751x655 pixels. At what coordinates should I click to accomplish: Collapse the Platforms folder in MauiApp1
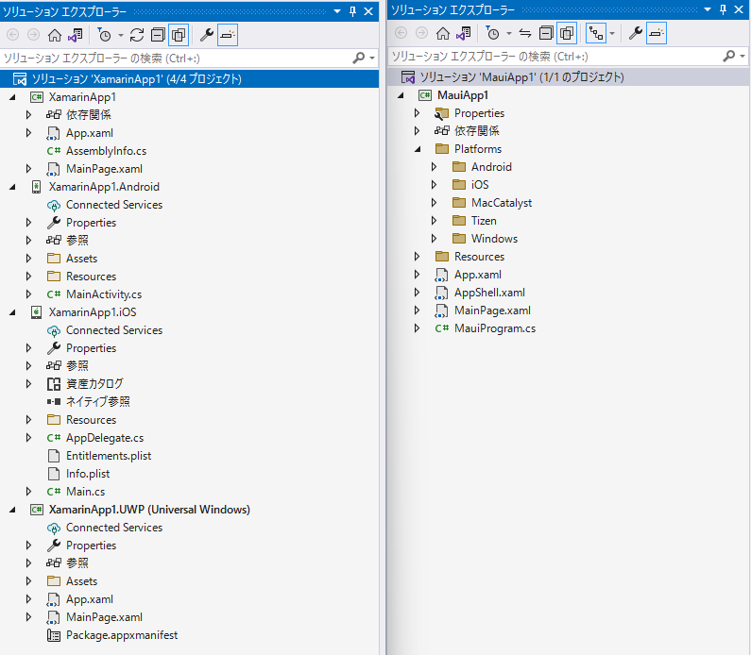pos(418,149)
